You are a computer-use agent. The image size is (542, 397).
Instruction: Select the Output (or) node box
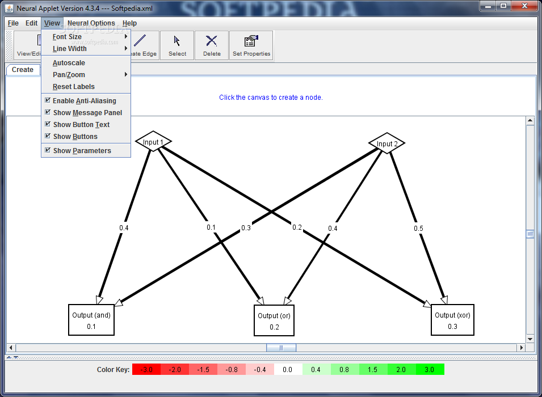[x=274, y=320]
